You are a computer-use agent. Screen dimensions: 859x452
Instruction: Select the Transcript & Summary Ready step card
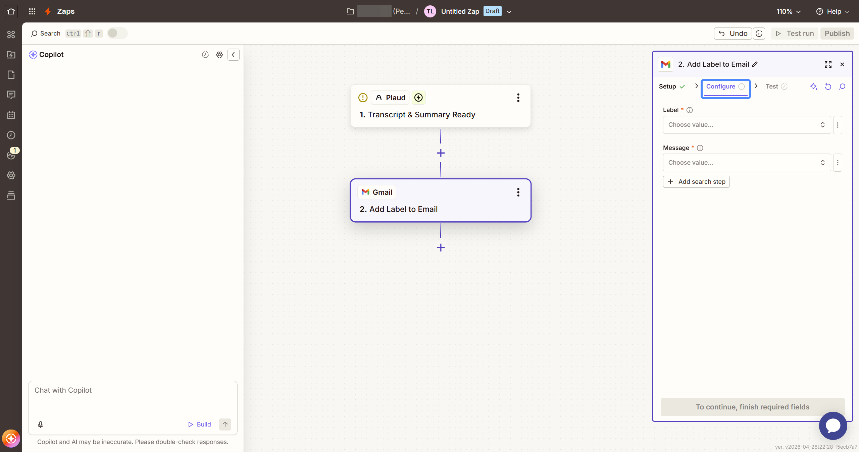[440, 106]
